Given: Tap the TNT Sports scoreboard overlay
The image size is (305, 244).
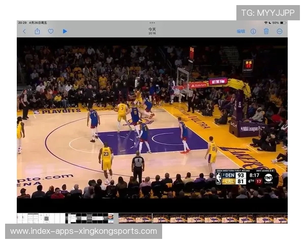Looking at the screenshot, I should [247, 177].
